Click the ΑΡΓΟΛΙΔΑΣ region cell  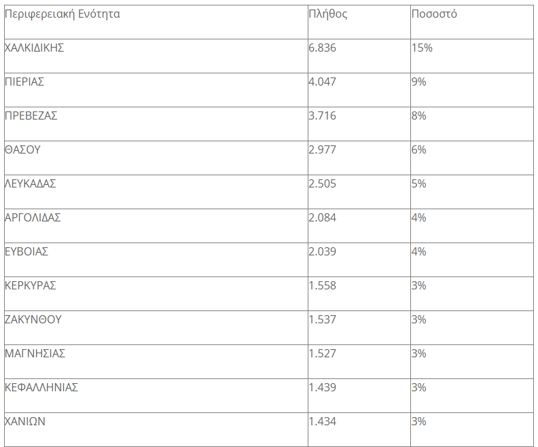pyautogui.click(x=33, y=218)
